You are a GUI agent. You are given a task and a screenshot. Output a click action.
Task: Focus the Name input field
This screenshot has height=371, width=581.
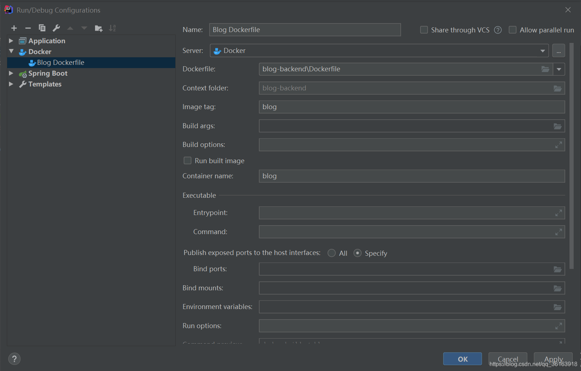[x=305, y=30]
